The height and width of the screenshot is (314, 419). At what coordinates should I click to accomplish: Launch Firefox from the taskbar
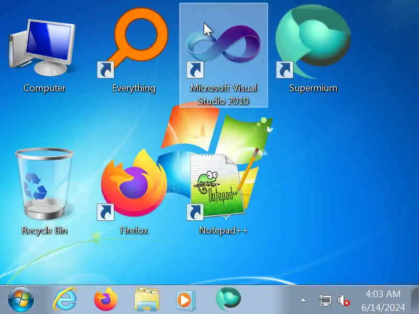tap(106, 299)
